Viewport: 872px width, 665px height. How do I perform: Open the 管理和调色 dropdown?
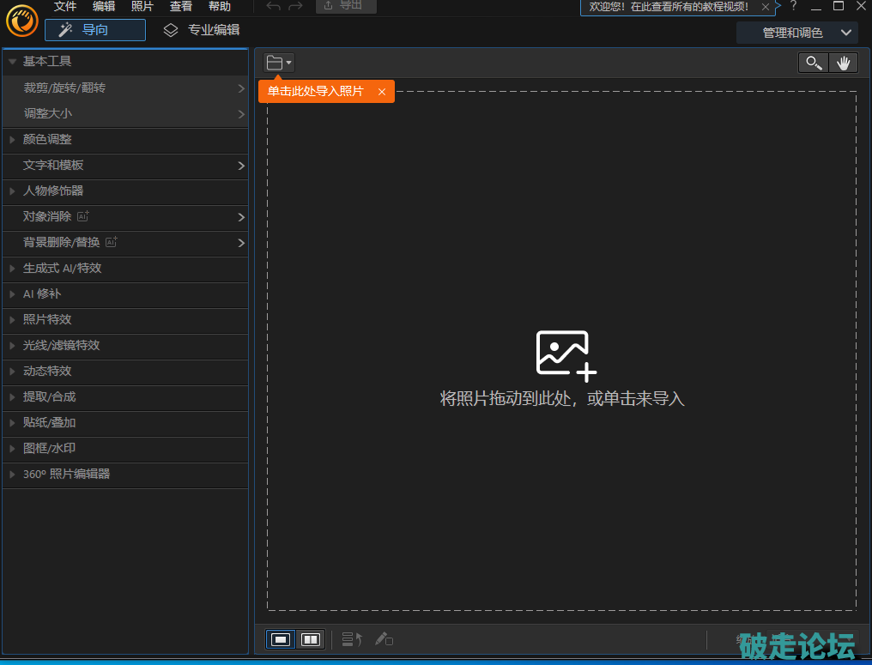pos(797,33)
